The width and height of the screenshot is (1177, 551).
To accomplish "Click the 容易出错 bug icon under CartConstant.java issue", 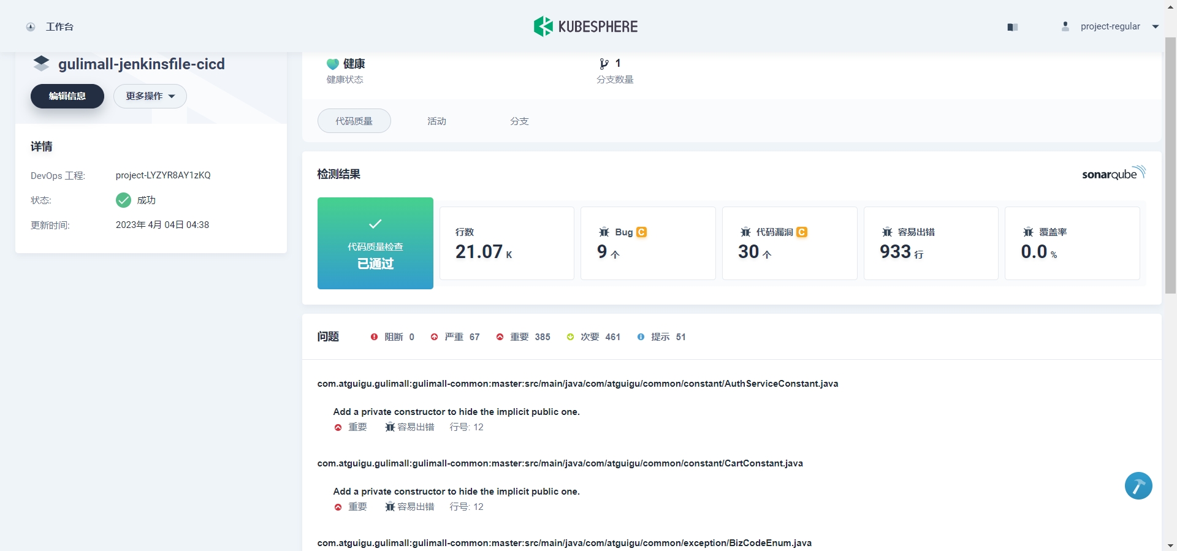I will point(390,507).
